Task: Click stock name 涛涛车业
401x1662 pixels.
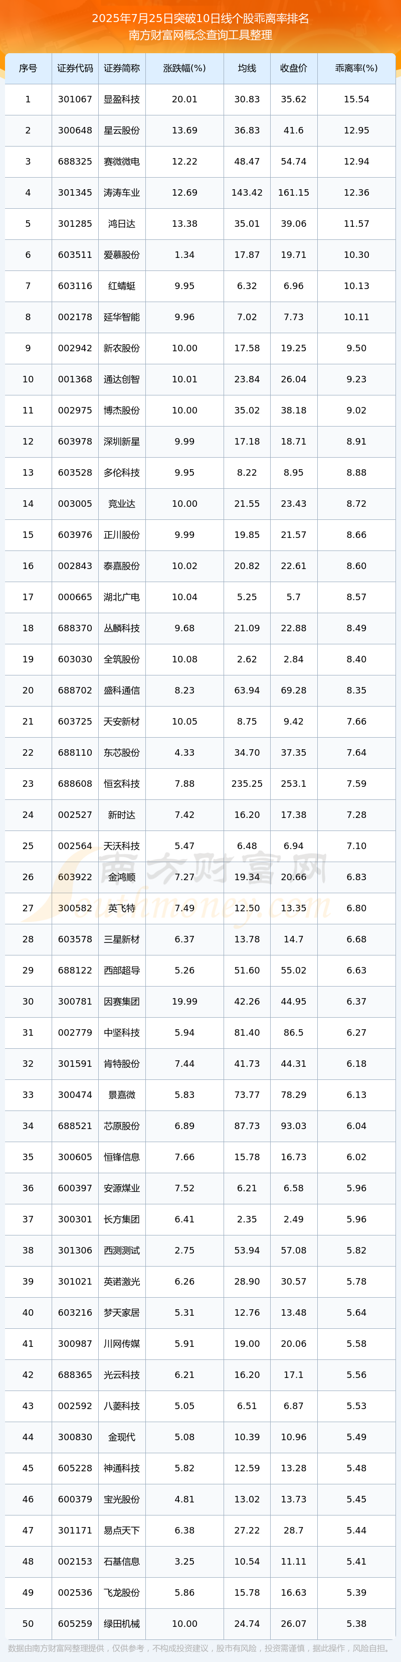Action: pyautogui.click(x=122, y=192)
